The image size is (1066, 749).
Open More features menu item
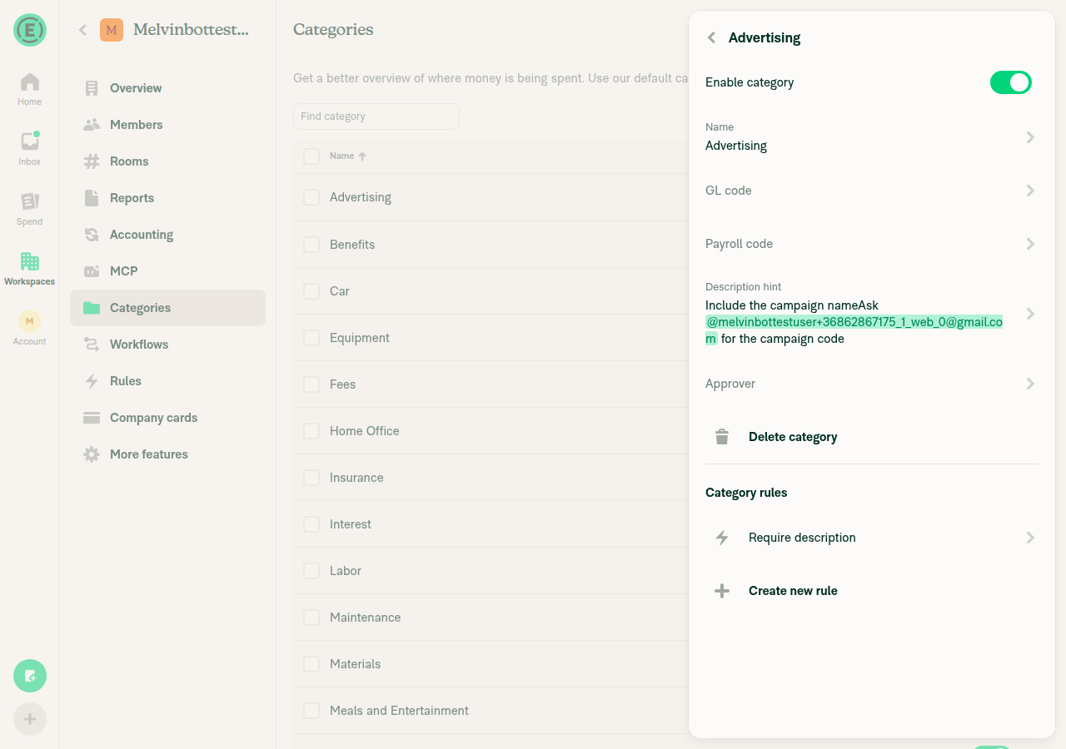(167, 454)
